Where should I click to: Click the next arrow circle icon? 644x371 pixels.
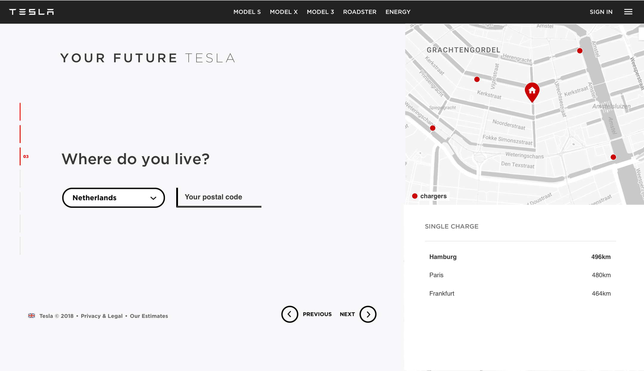coord(368,314)
